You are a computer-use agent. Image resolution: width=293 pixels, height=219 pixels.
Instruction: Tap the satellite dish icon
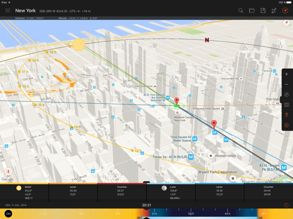(274, 11)
